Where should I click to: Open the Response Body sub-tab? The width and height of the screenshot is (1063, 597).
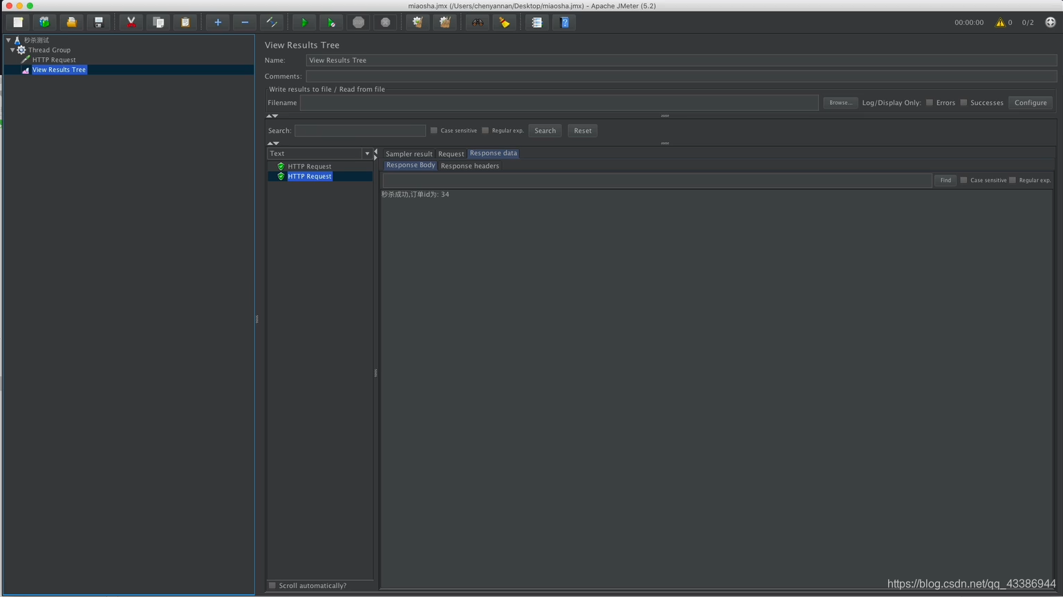411,165
